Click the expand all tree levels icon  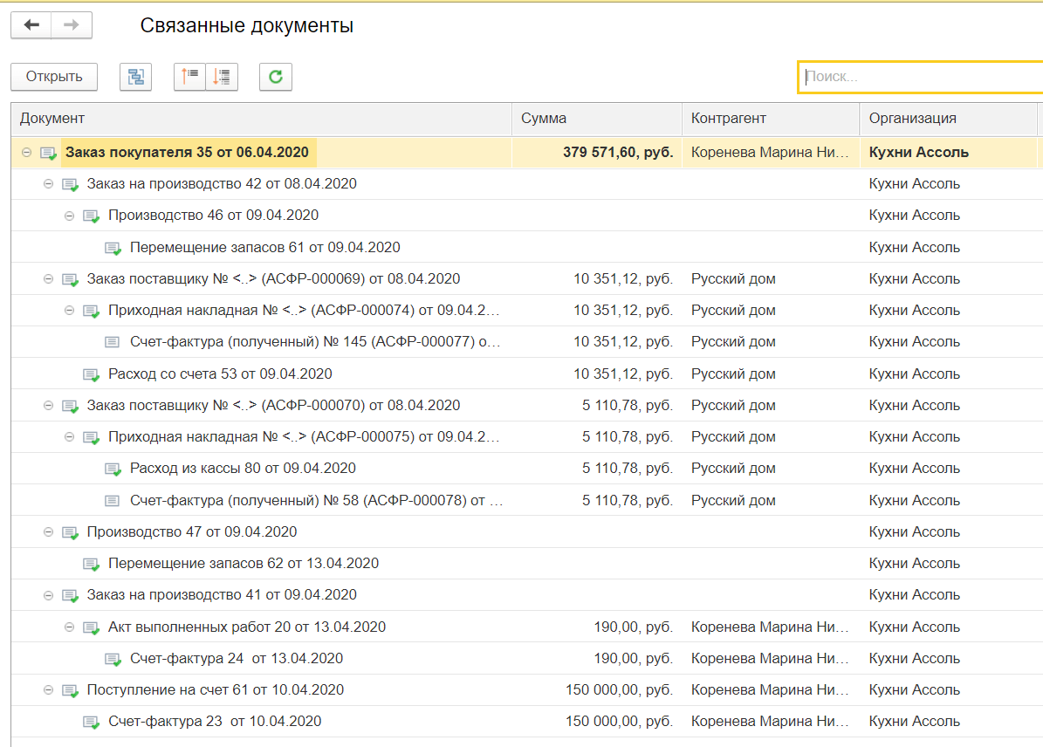(x=223, y=77)
